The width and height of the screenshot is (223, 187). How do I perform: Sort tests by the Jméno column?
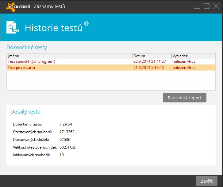click(69, 56)
